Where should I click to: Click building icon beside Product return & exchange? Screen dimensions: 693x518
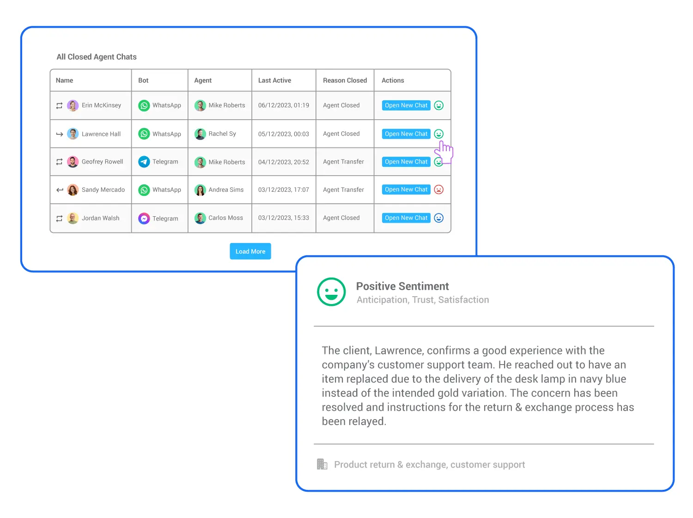pos(322,464)
